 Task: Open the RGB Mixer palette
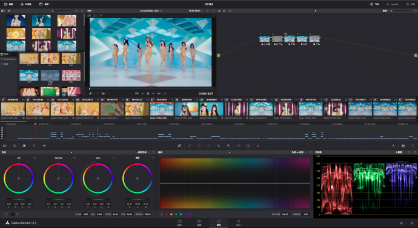tap(34, 146)
